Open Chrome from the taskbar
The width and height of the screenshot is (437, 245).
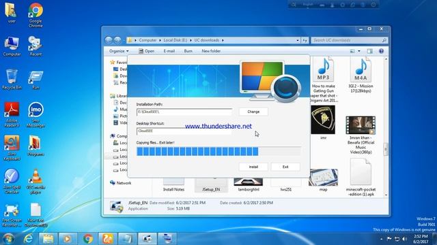click(x=87, y=239)
